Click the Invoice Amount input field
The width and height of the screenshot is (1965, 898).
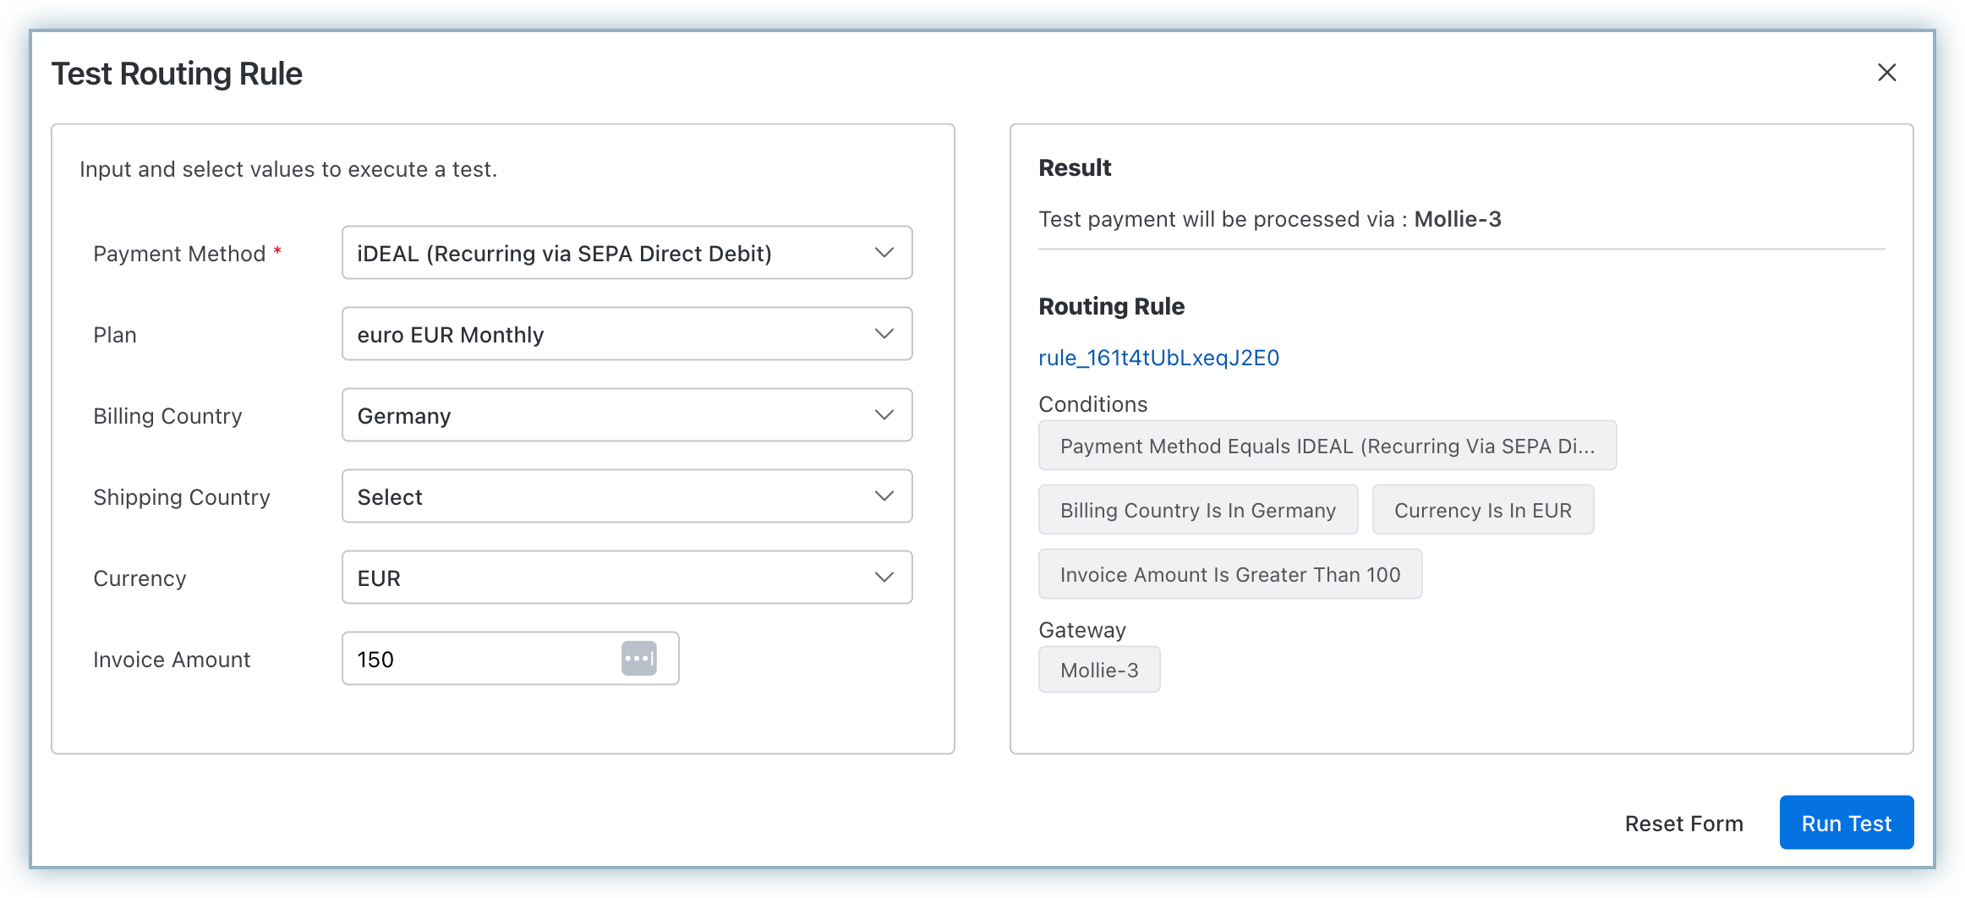coord(478,659)
